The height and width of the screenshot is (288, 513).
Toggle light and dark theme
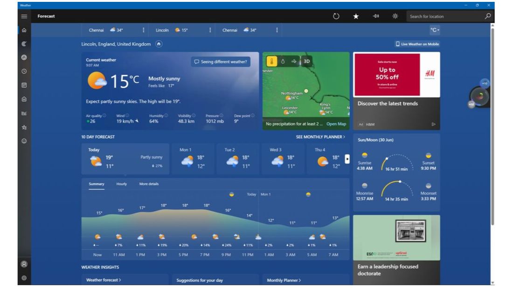click(x=395, y=15)
